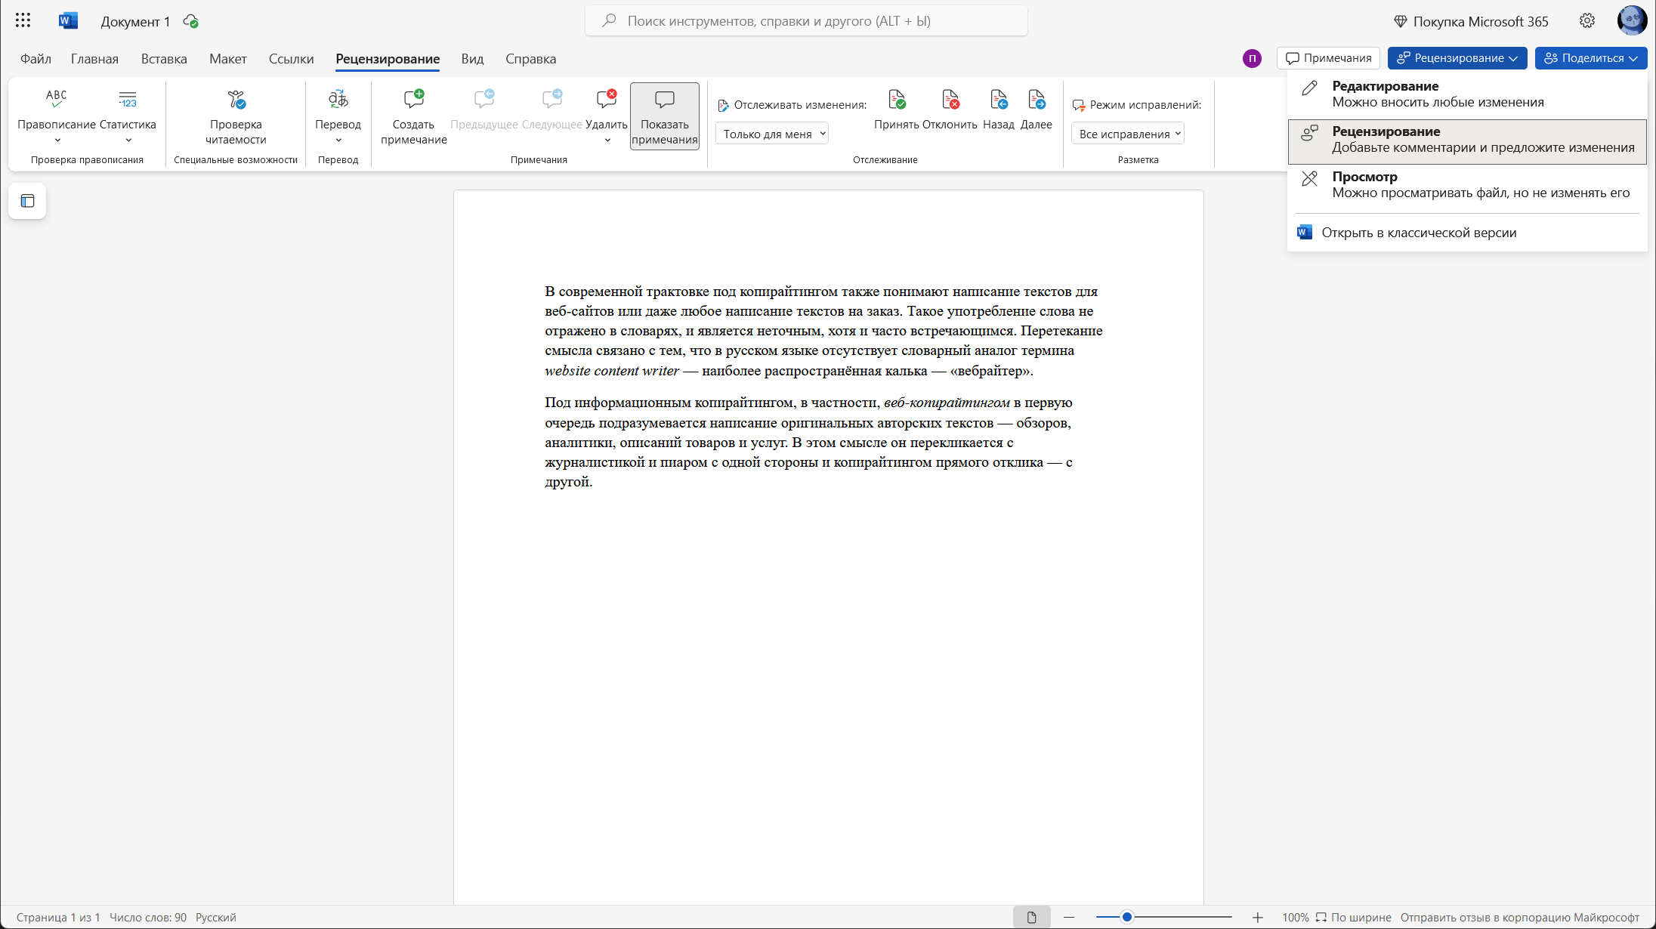The width and height of the screenshot is (1656, 929).
Task: Switch to the Макет tab
Action: pyautogui.click(x=228, y=59)
